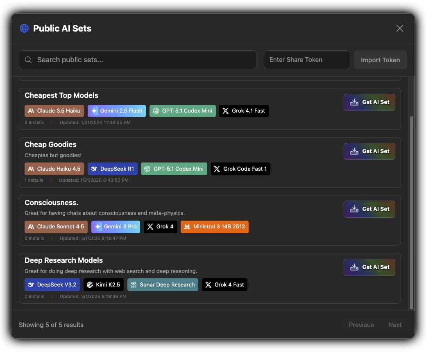Select the DeepSeek whale icon on DeepSeek R1
The image size is (426, 352).
pos(95,169)
